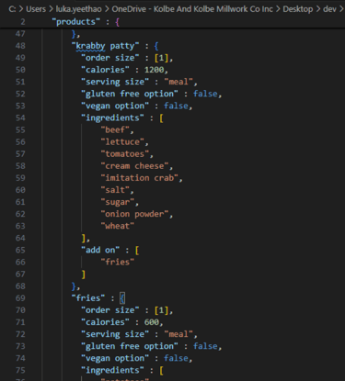The image size is (345, 381).
Task: Click "serving size" key on line 72
Action: pyautogui.click(x=115, y=334)
